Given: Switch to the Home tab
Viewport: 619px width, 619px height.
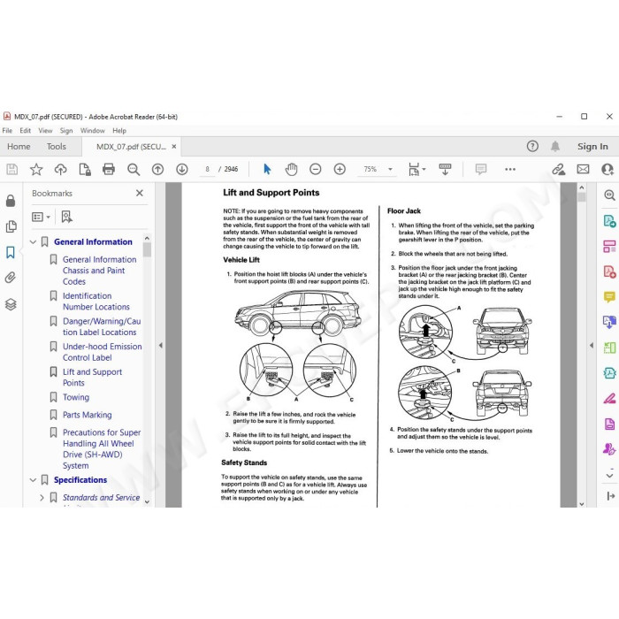Looking at the screenshot, I should (19, 147).
